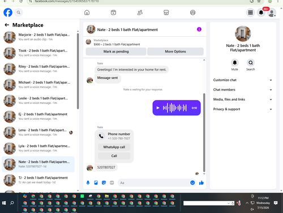The height and width of the screenshot is (213, 283).
Task: Expand Chat members section
Action: (243, 90)
